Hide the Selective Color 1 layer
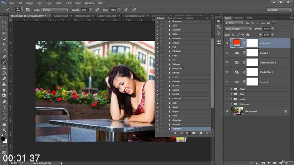This screenshot has width=294, height=165. pos(226,62)
